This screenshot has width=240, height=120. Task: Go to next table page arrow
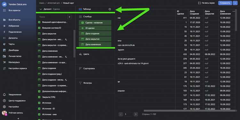[136, 114]
